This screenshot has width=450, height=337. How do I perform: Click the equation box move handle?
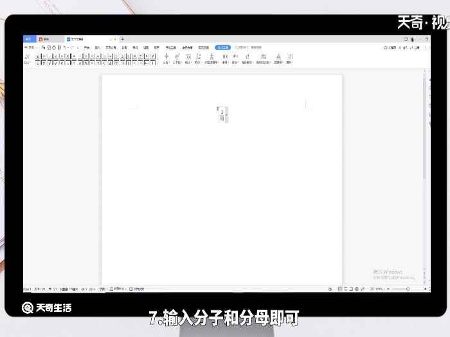tap(217, 108)
